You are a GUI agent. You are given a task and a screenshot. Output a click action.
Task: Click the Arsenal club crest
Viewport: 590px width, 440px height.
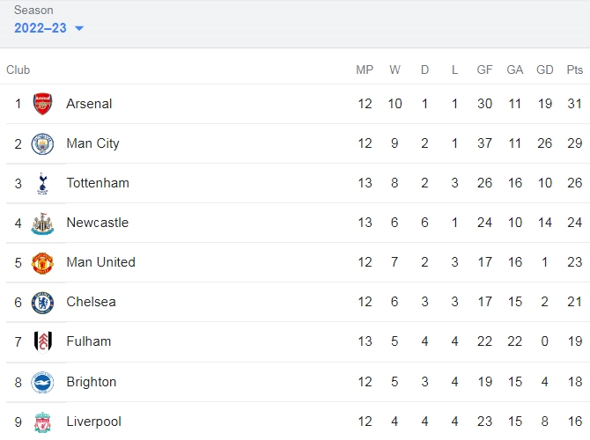coord(42,104)
